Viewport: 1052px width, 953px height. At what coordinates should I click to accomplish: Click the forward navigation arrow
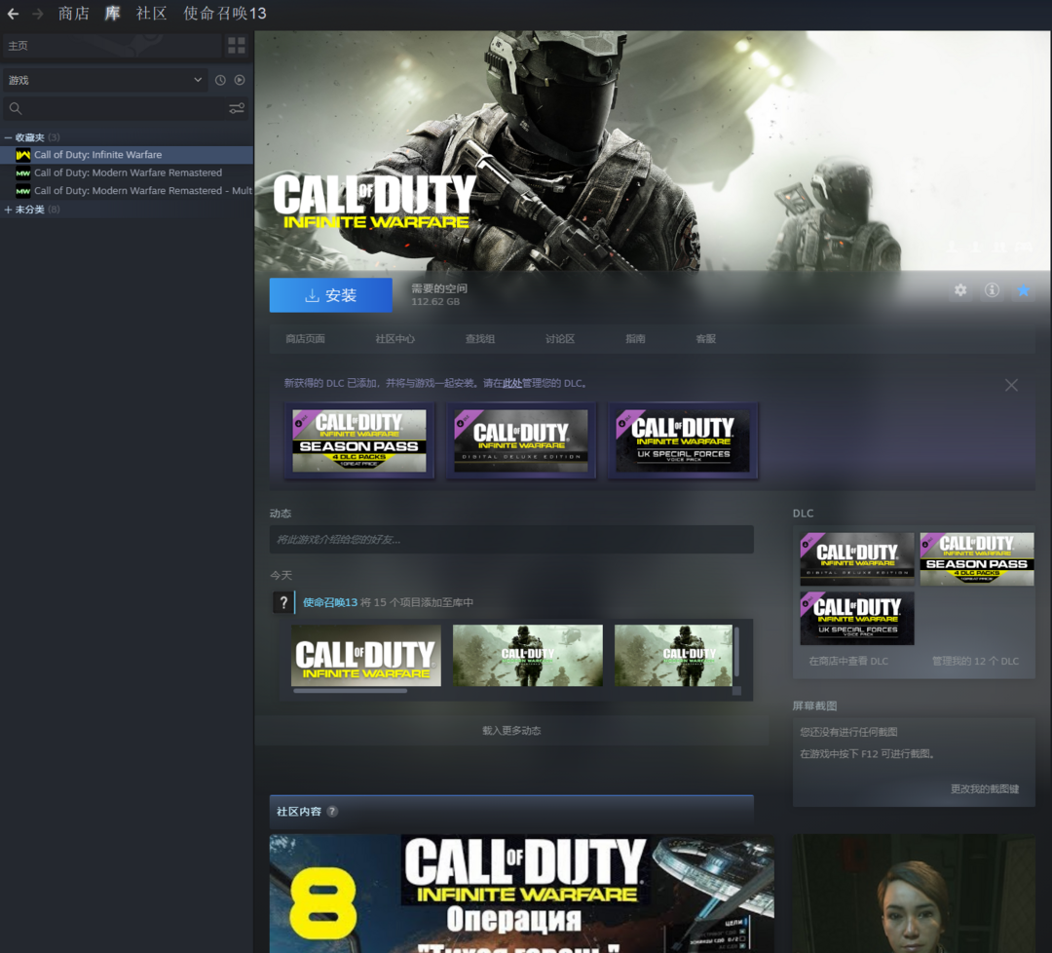tap(38, 14)
